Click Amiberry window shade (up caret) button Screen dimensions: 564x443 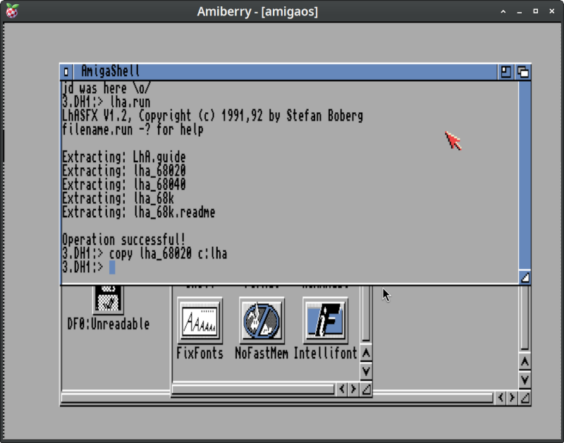[503, 11]
